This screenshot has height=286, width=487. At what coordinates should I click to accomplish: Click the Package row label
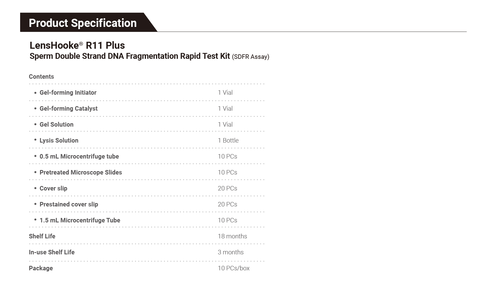[x=41, y=268]
